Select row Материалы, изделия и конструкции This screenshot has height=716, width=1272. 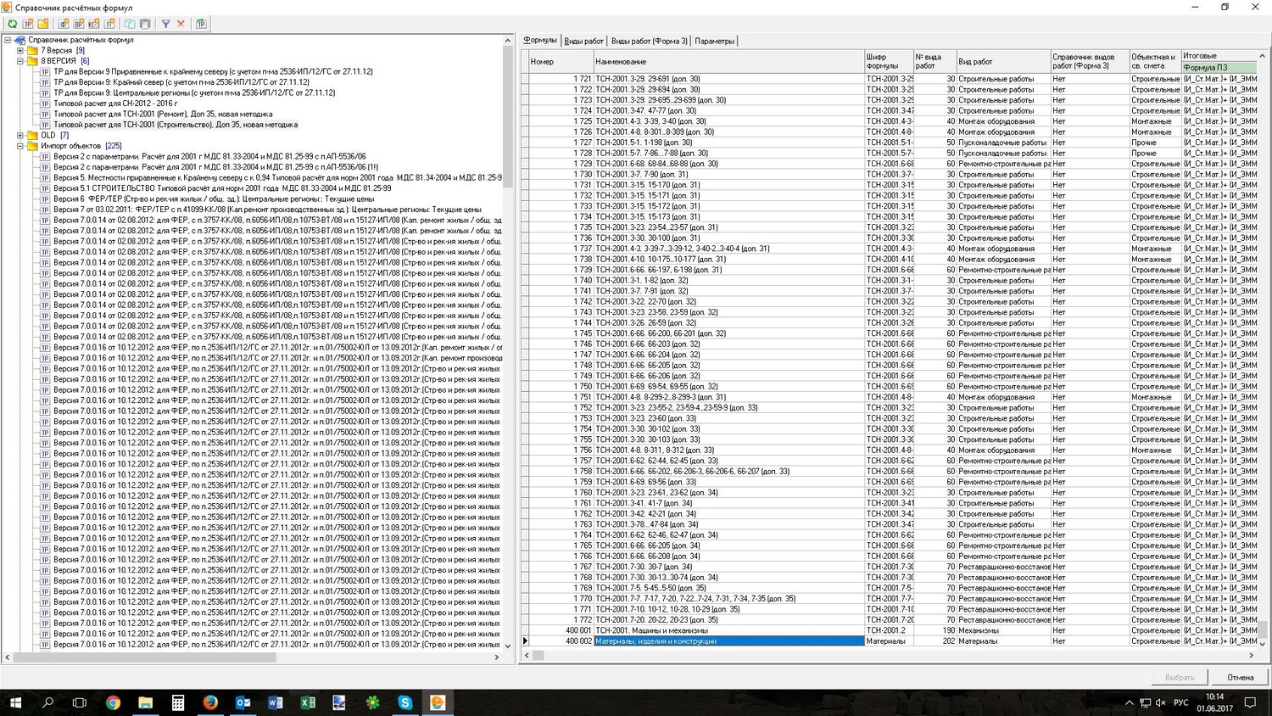889,641
